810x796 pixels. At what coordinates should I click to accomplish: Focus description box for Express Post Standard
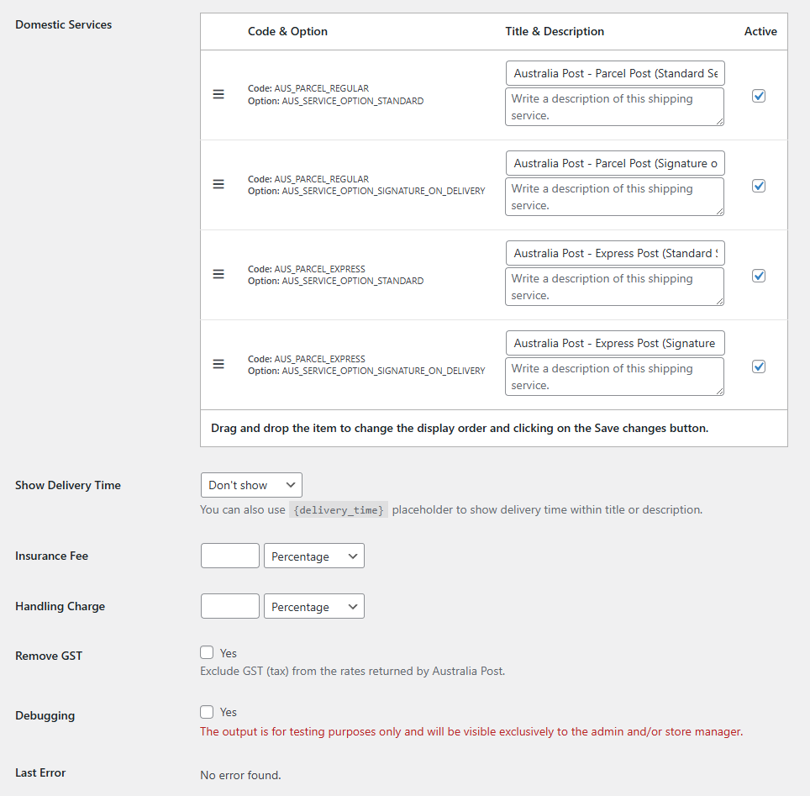coord(615,287)
